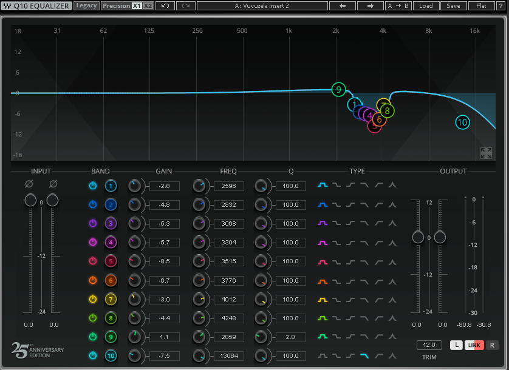Screen dimensions: 509x370
Task: Select the L channel button
Action: pyautogui.click(x=456, y=345)
